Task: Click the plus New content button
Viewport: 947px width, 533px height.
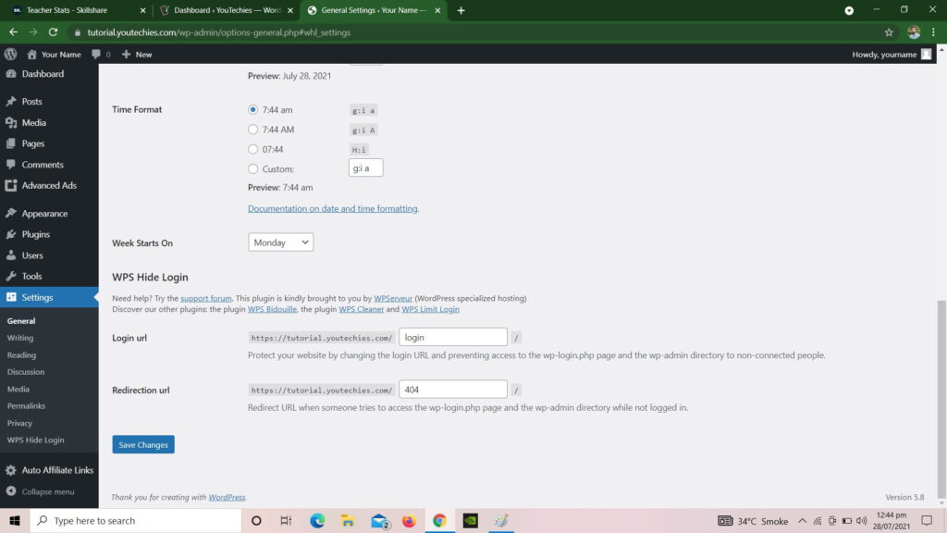Action: coord(137,54)
